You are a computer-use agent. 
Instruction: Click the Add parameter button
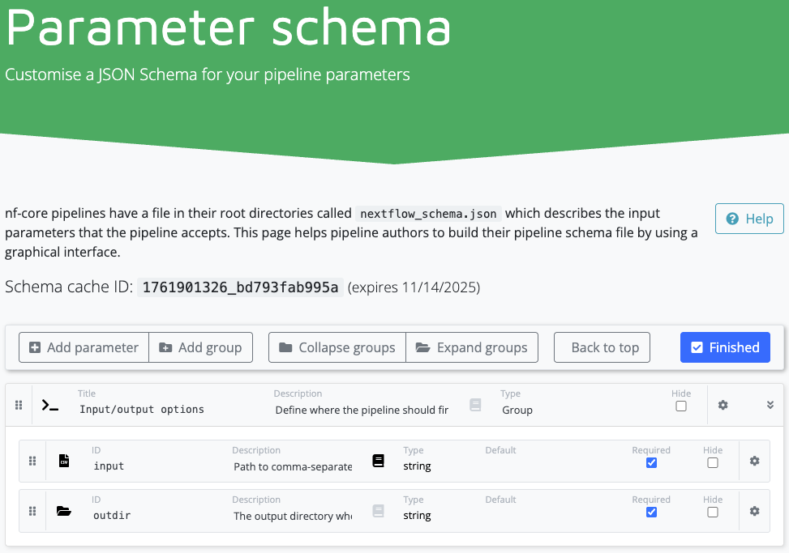84,347
